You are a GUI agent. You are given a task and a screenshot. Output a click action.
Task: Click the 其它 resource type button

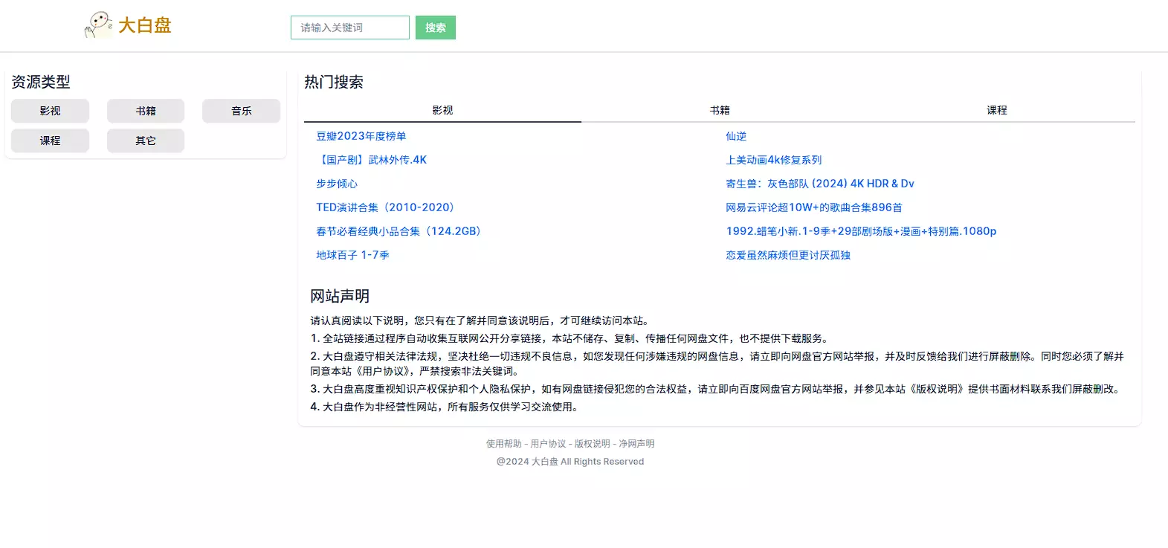tap(146, 141)
